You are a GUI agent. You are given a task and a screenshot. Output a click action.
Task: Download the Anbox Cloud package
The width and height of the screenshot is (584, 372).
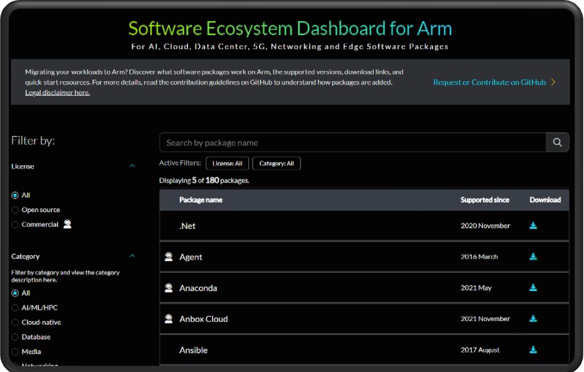(533, 319)
